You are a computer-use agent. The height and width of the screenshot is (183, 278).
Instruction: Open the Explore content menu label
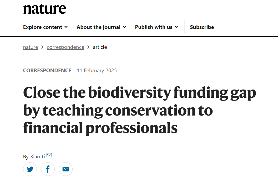tap(43, 27)
